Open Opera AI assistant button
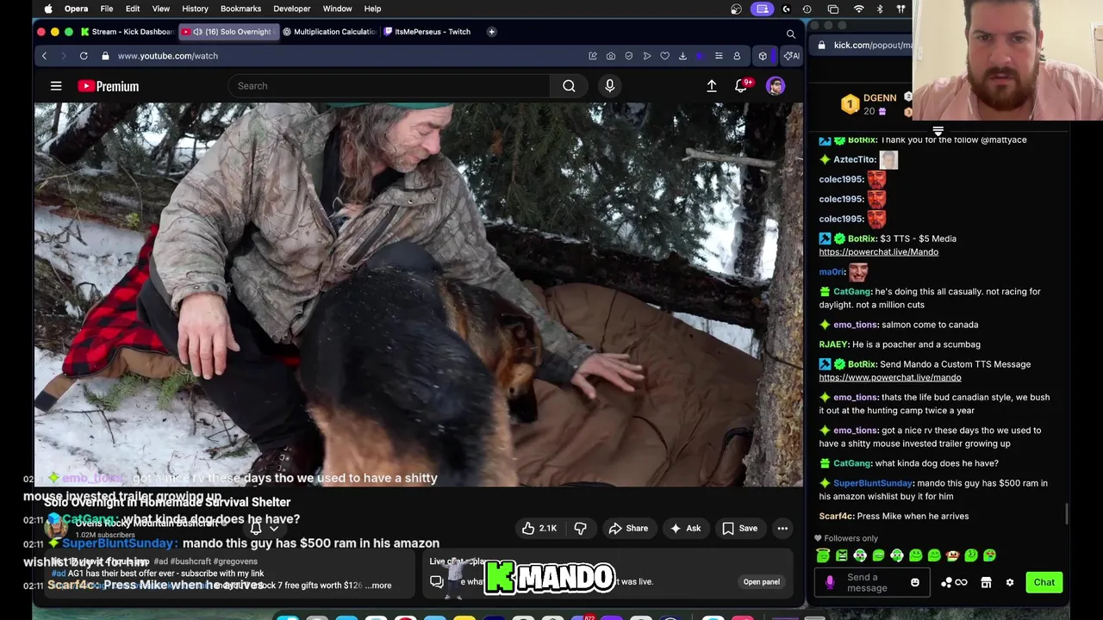This screenshot has width=1103, height=620. coord(791,56)
